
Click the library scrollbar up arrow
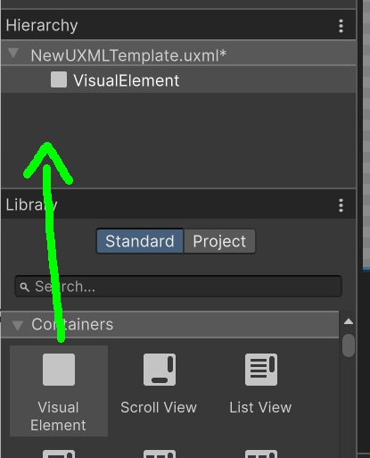coord(349,321)
